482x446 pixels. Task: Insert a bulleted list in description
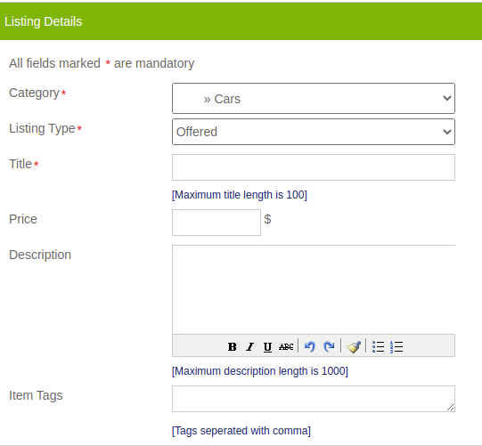[x=378, y=347]
